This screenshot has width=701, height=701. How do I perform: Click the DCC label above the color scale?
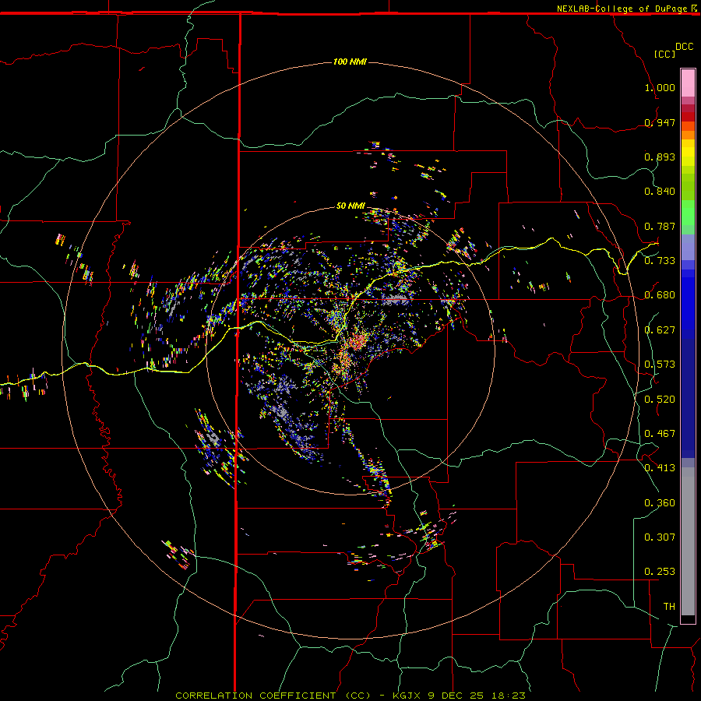coord(684,47)
